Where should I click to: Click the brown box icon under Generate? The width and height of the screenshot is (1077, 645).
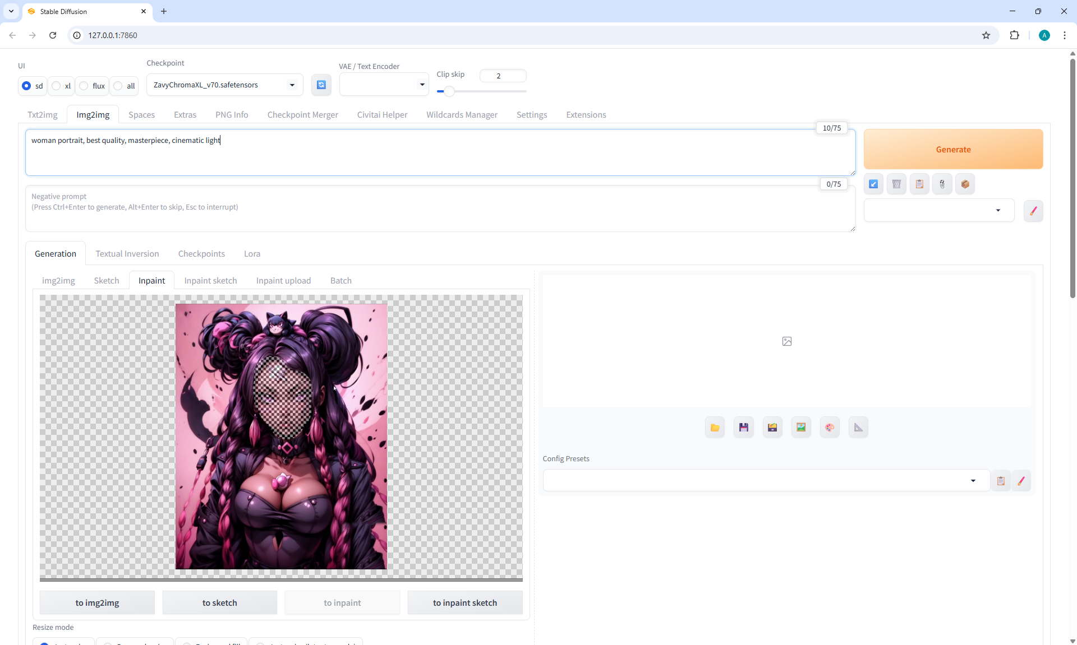(x=965, y=184)
